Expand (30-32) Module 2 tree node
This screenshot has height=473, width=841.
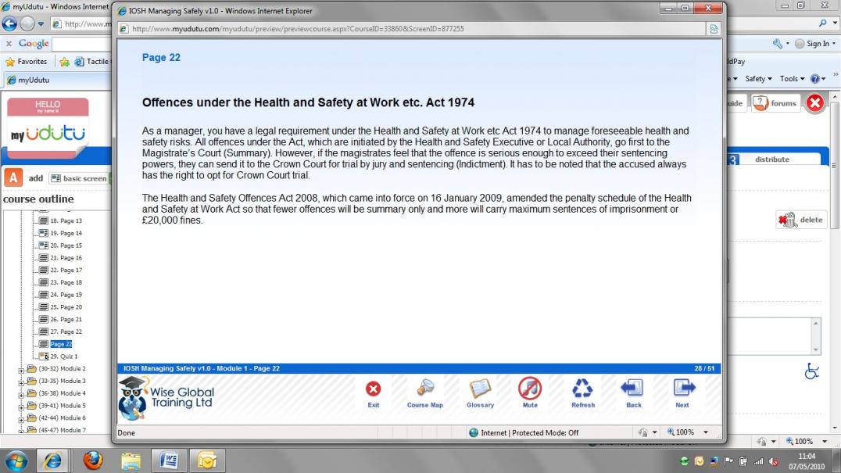21,370
